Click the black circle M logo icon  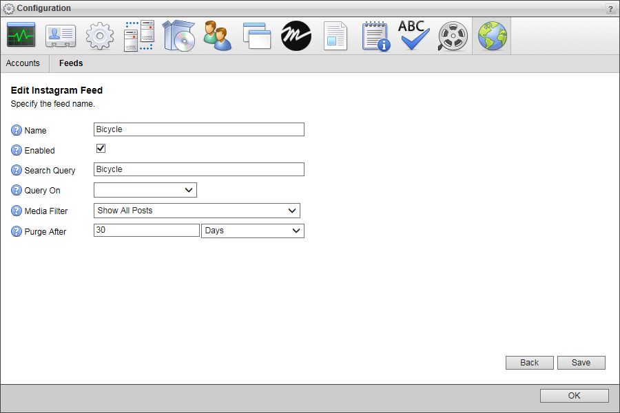click(296, 36)
